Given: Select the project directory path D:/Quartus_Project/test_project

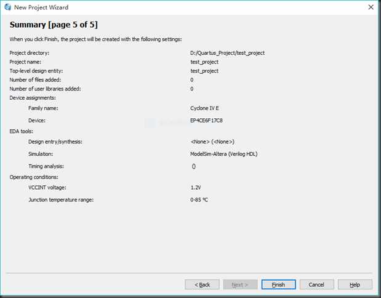Looking at the screenshot, I should pyautogui.click(x=228, y=53).
